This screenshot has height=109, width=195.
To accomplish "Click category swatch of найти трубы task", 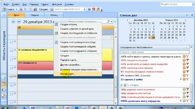I will point(184,57).
